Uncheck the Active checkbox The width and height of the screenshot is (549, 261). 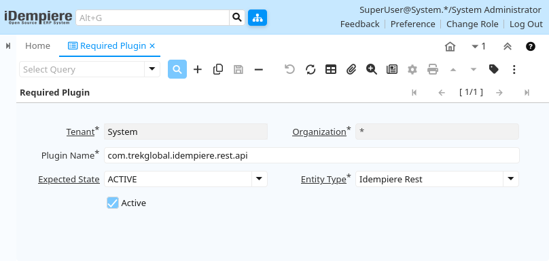pyautogui.click(x=113, y=203)
